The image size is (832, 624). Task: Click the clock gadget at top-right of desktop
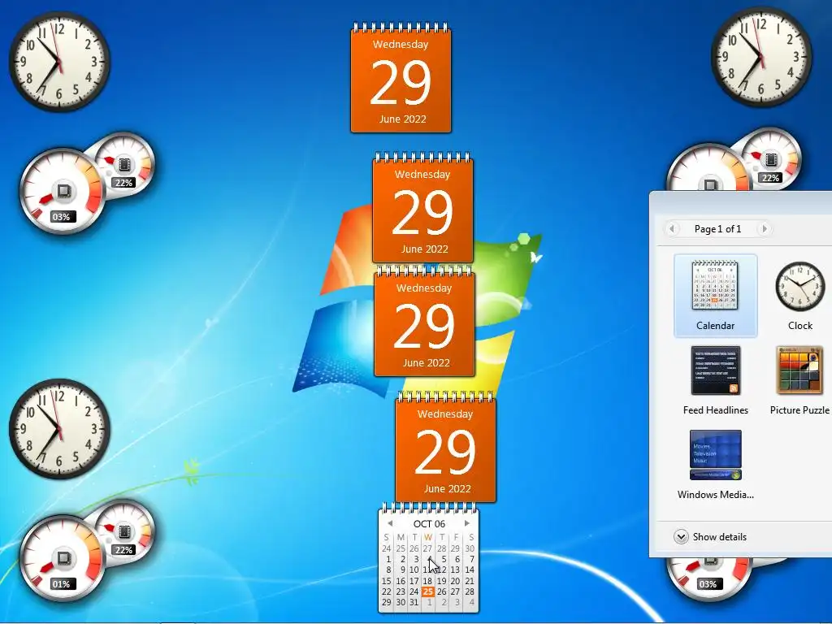tap(760, 57)
